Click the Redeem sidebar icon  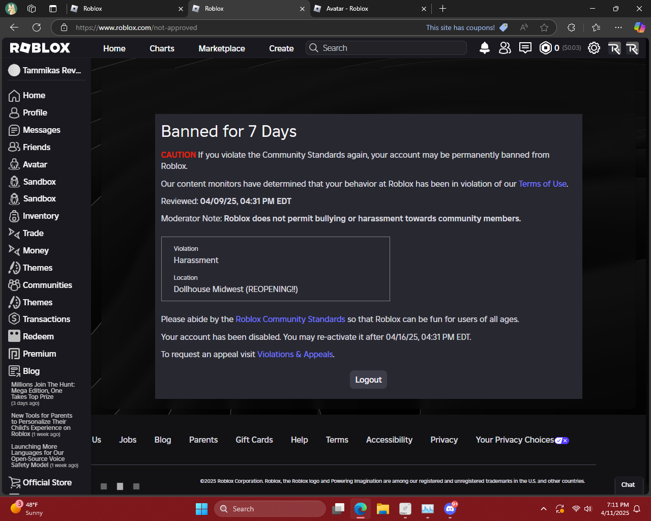click(x=14, y=336)
